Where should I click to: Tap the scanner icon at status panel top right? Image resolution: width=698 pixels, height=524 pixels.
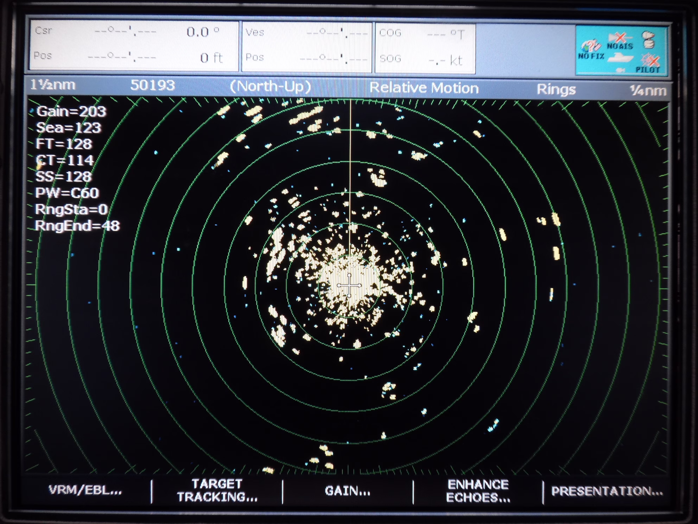click(x=648, y=39)
